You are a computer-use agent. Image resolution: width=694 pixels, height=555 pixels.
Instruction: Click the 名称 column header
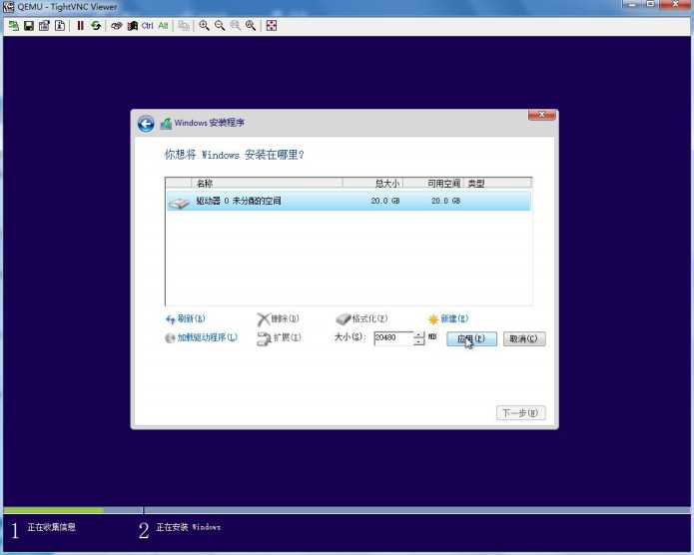pos(267,183)
